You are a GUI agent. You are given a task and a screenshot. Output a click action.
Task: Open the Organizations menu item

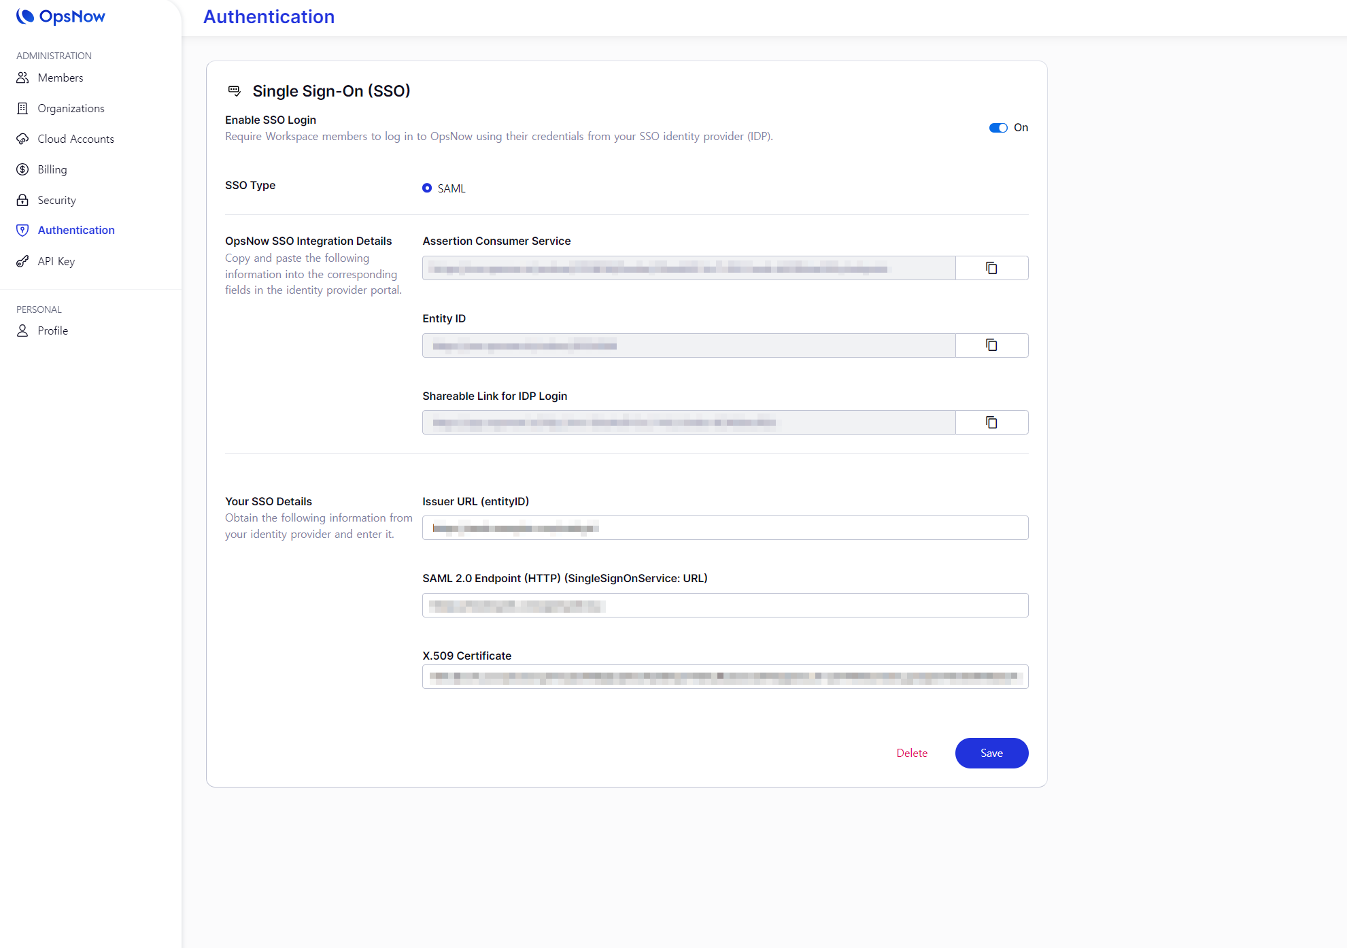[71, 108]
